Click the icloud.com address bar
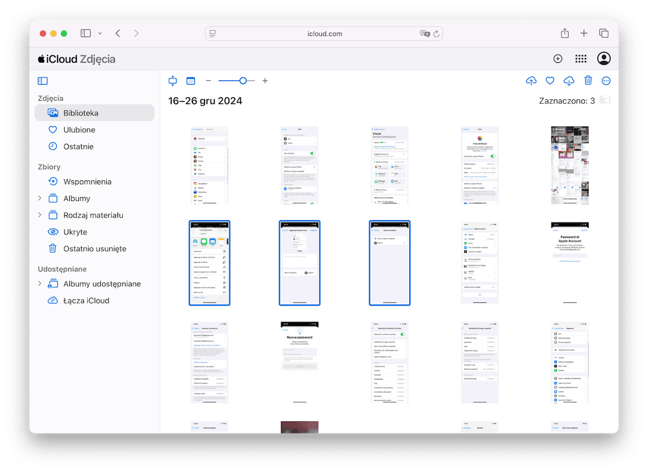The image size is (648, 472). (x=324, y=34)
